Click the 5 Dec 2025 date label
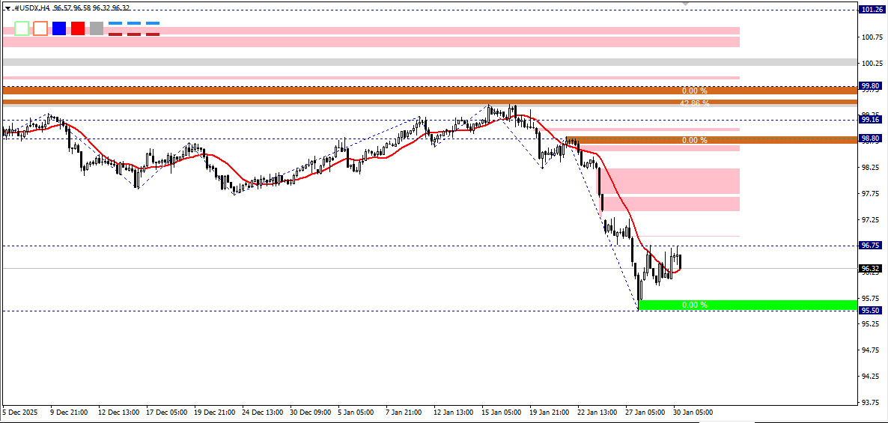The image size is (888, 423). [19, 413]
